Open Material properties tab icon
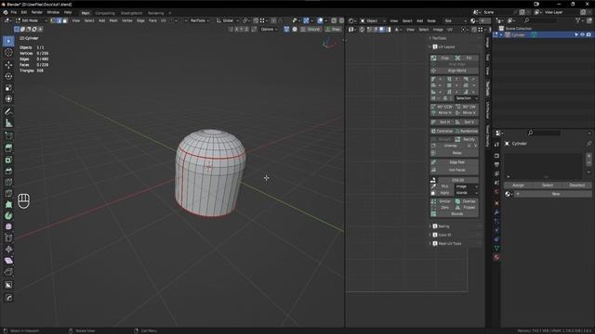Viewport: 595px width, 334px height. 496,258
